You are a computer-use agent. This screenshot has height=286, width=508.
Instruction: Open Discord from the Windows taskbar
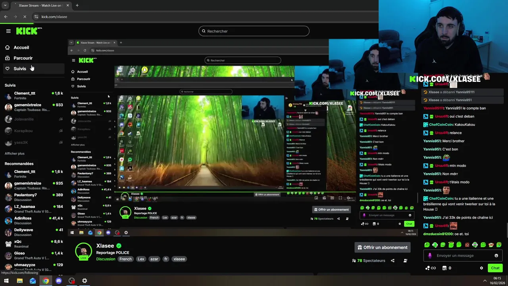[x=59, y=281]
